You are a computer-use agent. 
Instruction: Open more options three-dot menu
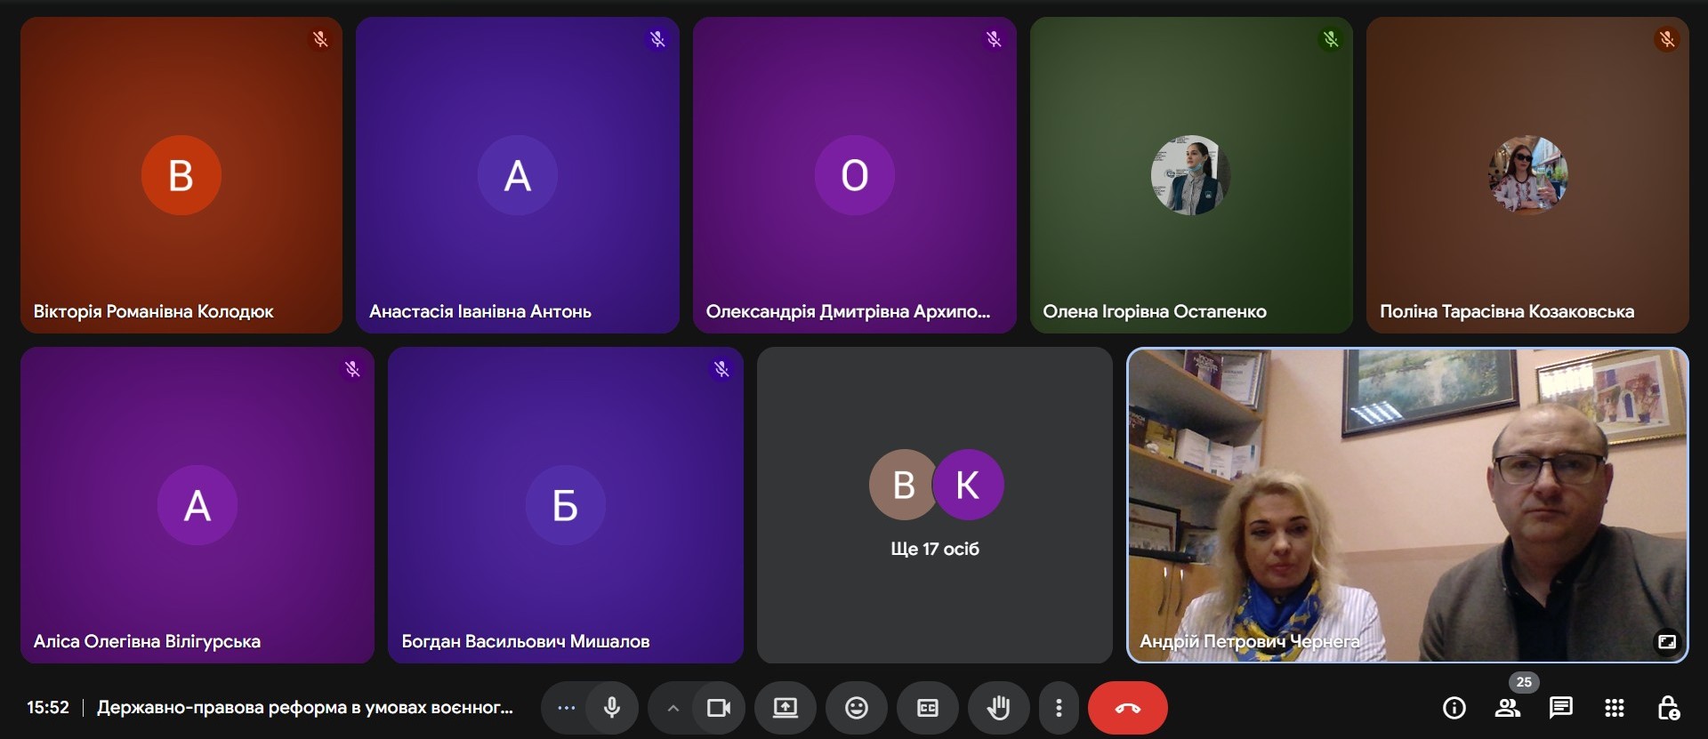pos(1058,708)
